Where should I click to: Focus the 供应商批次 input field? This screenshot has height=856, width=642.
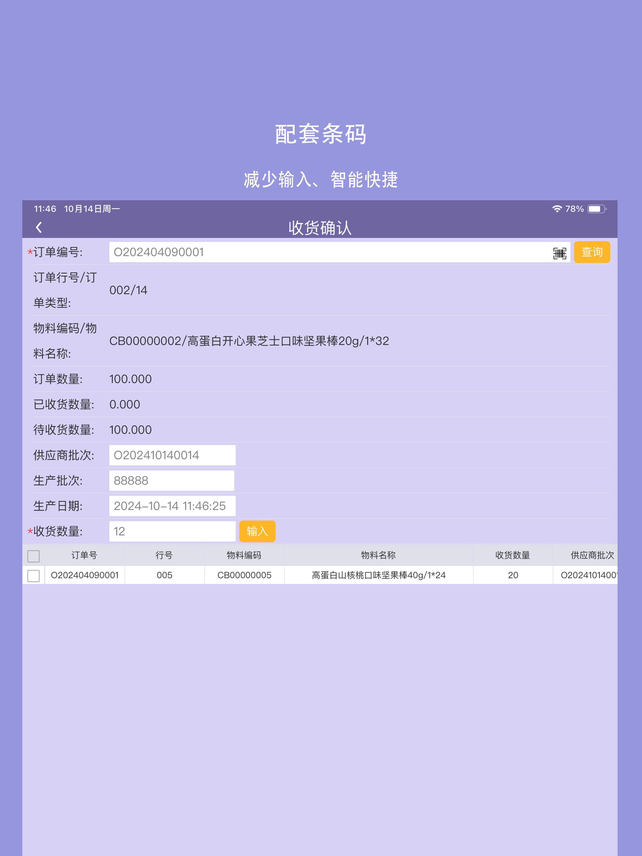tap(172, 455)
